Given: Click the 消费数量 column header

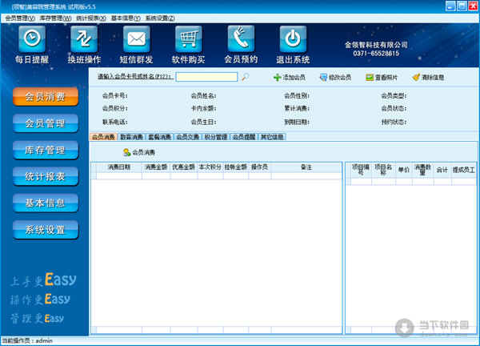Looking at the screenshot, I should pos(422,170).
